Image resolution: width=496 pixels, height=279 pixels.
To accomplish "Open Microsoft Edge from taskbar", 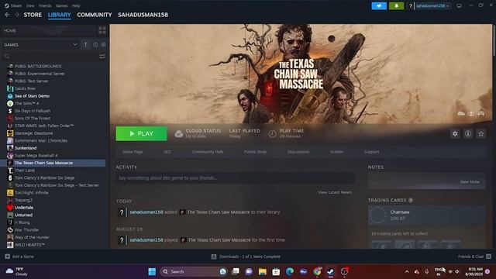I will (x=289, y=272).
